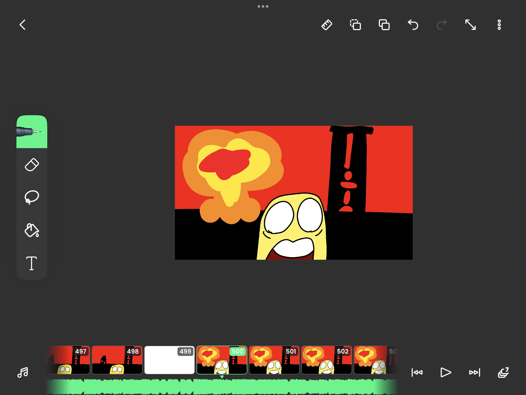This screenshot has height=395, width=526.
Task: Select frame 501 in the timeline
Action: click(x=274, y=360)
